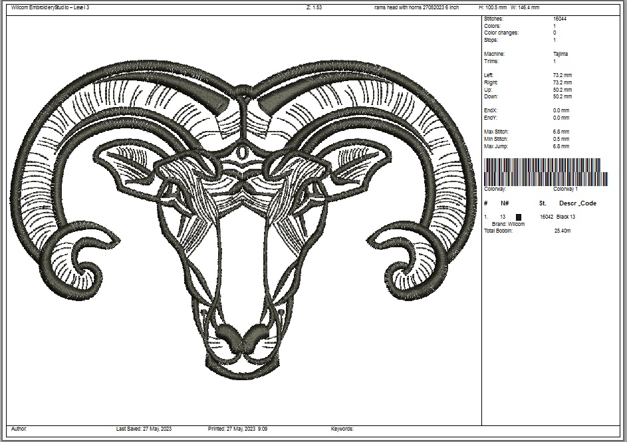Click the Wilcom EmbroideryStudio header title
627x442 pixels.
[51, 7]
